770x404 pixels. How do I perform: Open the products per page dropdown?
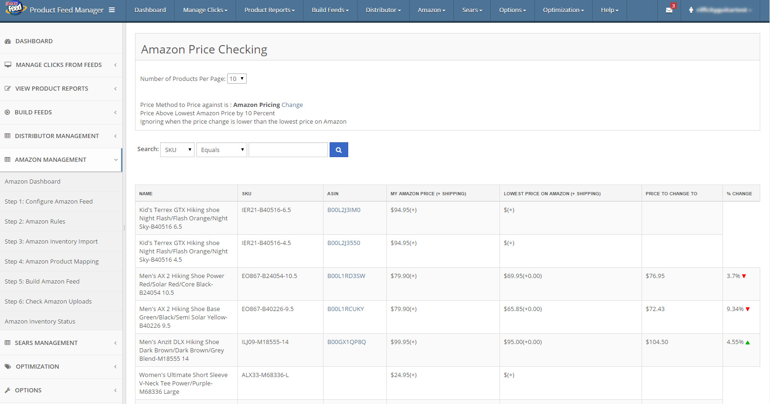237,79
